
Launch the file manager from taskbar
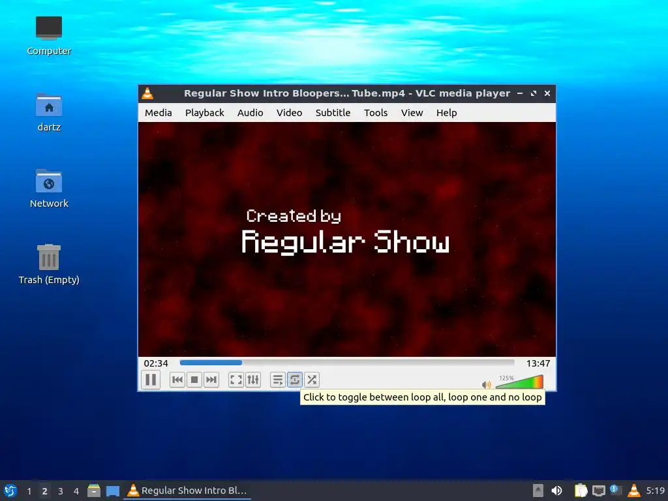point(94,491)
